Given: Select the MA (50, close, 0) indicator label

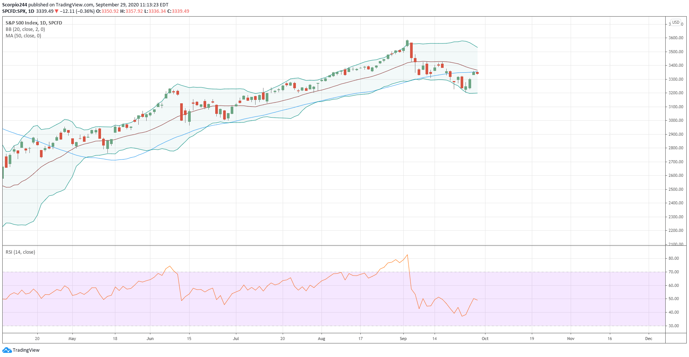Looking at the screenshot, I should (x=23, y=36).
